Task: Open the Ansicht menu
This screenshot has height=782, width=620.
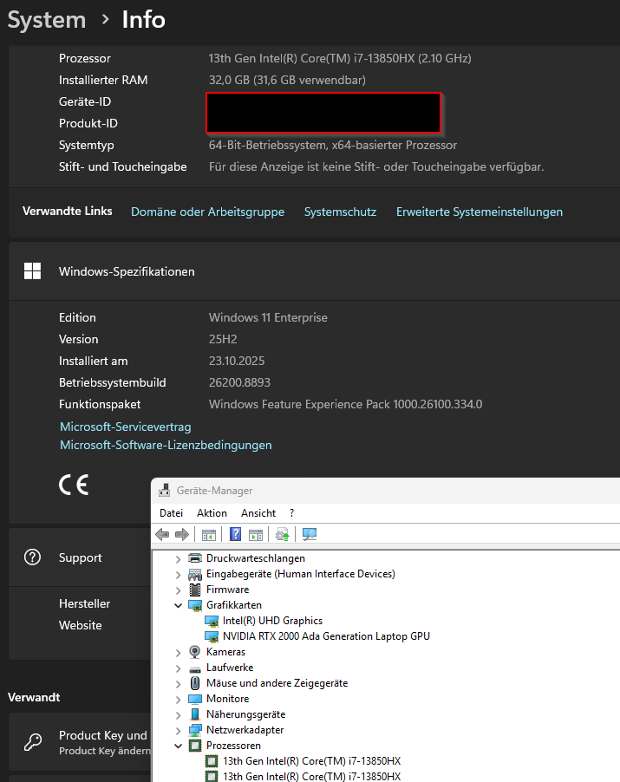Action: [258, 512]
